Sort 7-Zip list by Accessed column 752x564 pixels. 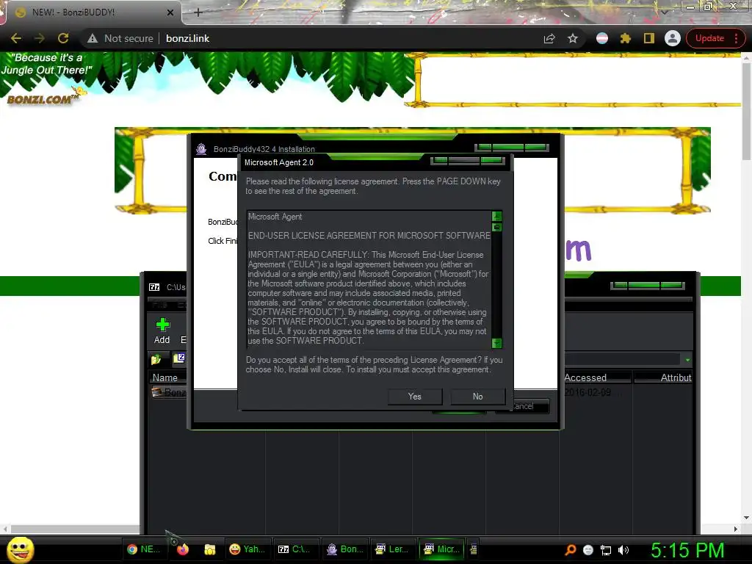click(x=596, y=377)
